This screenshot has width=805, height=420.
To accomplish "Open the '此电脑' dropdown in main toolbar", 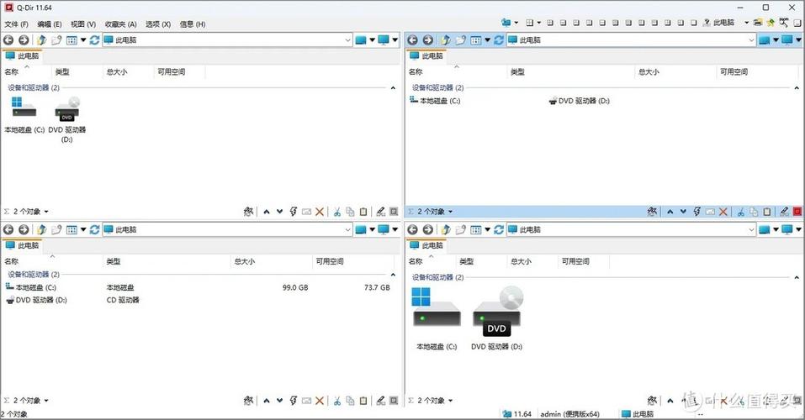I will tap(747, 23).
